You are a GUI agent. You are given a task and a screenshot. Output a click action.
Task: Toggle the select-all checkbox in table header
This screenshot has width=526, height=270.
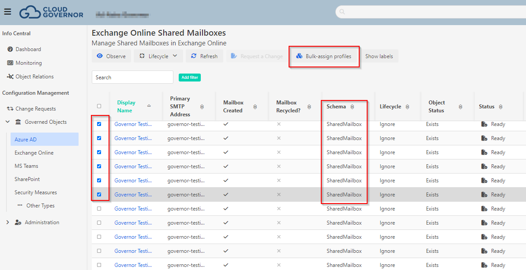click(99, 106)
